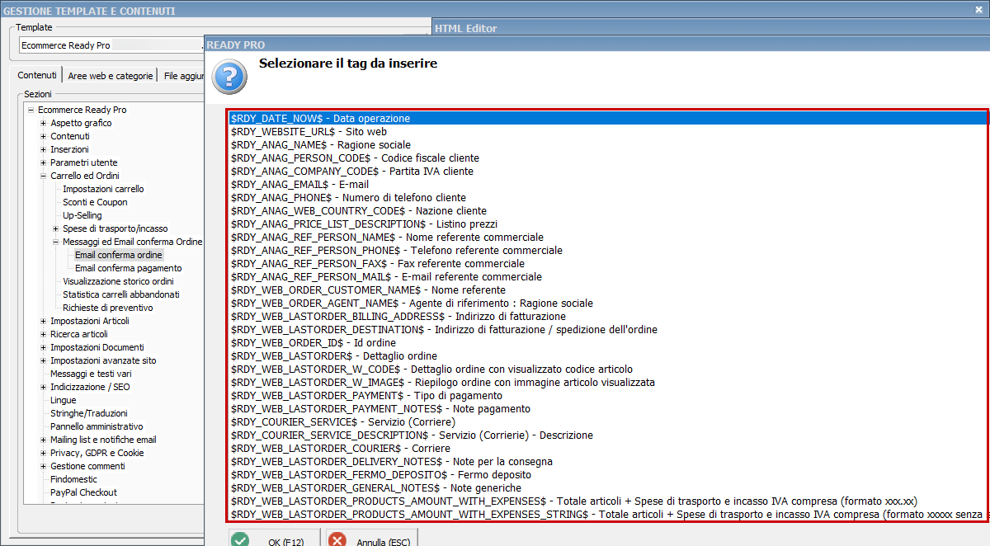Confirm selection with OK (F12) button
This screenshot has width=990, height=546.
coord(273,538)
